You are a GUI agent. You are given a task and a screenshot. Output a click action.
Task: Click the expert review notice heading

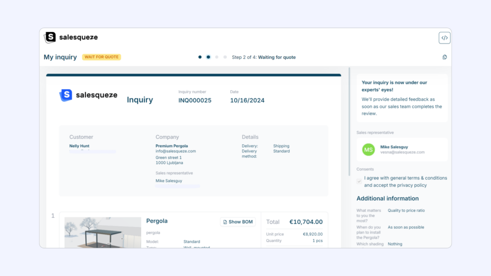pyautogui.click(x=394, y=86)
